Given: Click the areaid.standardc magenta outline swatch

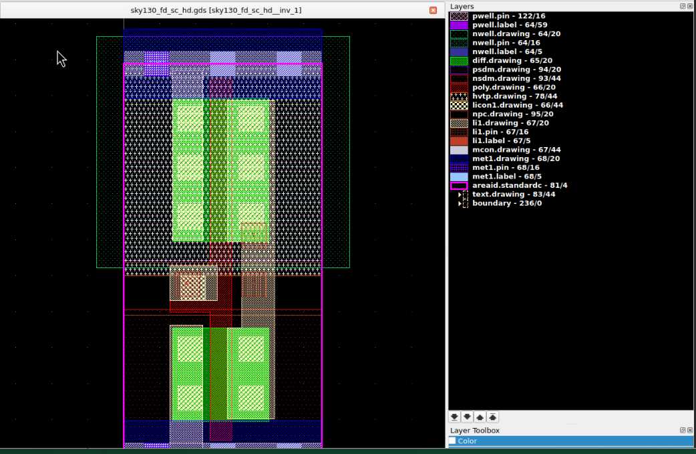Looking at the screenshot, I should pyautogui.click(x=459, y=185).
